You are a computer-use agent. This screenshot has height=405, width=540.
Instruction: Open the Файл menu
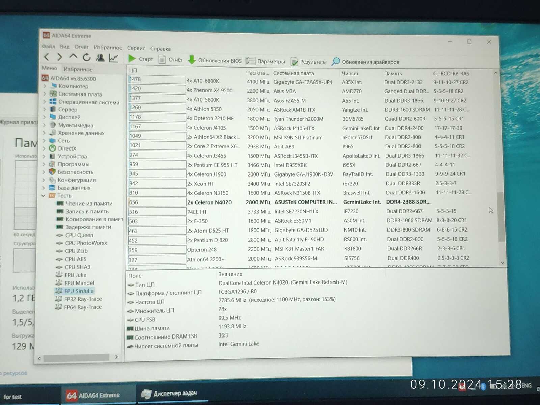pyautogui.click(x=48, y=46)
